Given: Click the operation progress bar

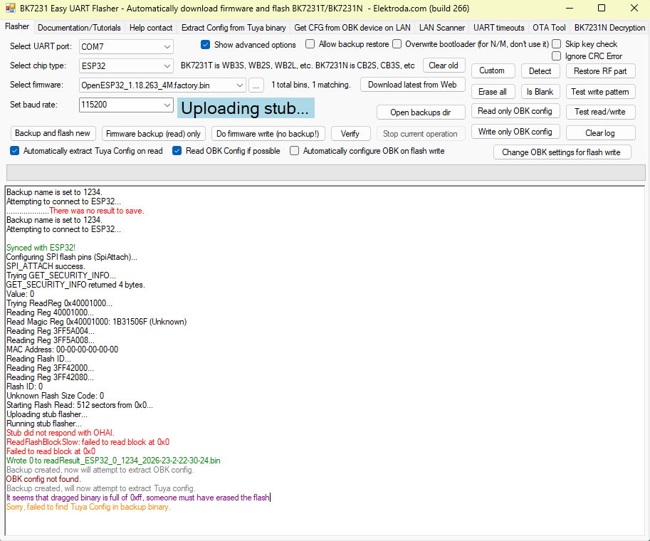Looking at the screenshot, I should click(x=326, y=172).
